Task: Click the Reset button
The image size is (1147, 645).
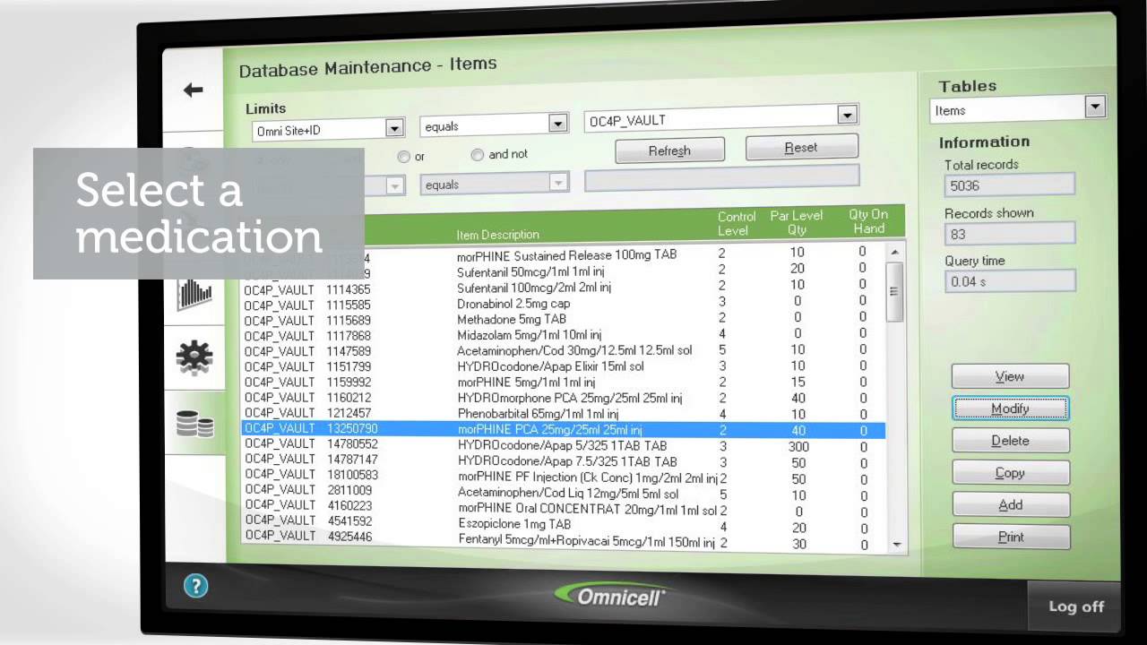Action: [x=801, y=147]
